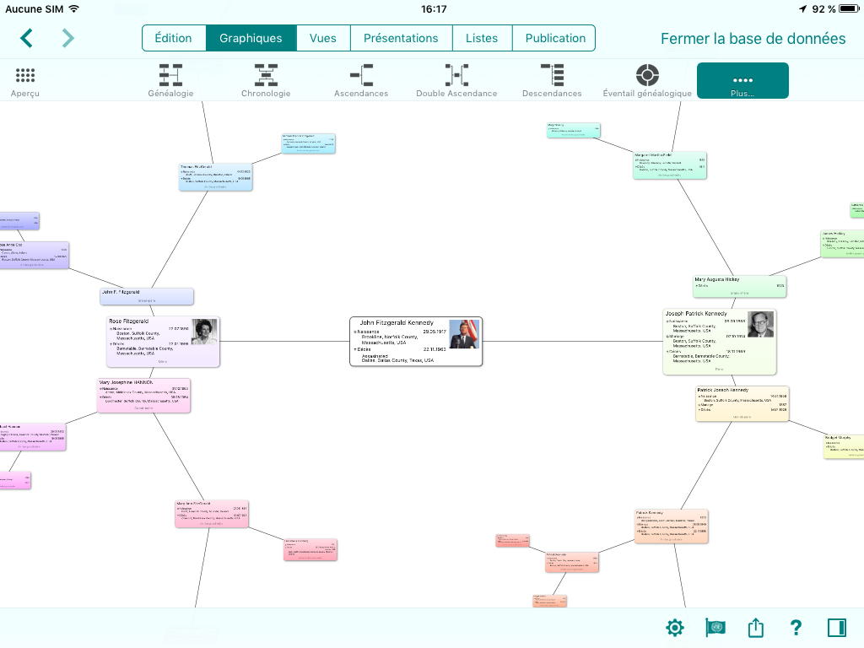Click Rose Fitzgerald's portrait photo
864x648 pixels.
(x=204, y=332)
